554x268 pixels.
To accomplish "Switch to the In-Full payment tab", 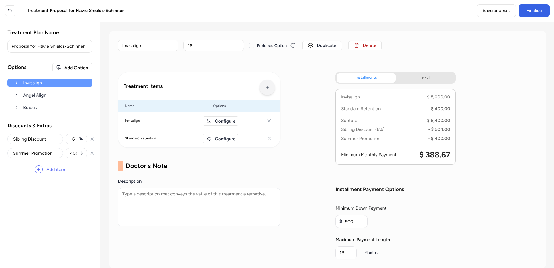I will coord(425,78).
